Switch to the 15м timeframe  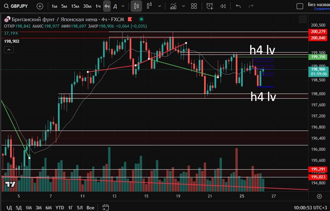coord(75,6)
